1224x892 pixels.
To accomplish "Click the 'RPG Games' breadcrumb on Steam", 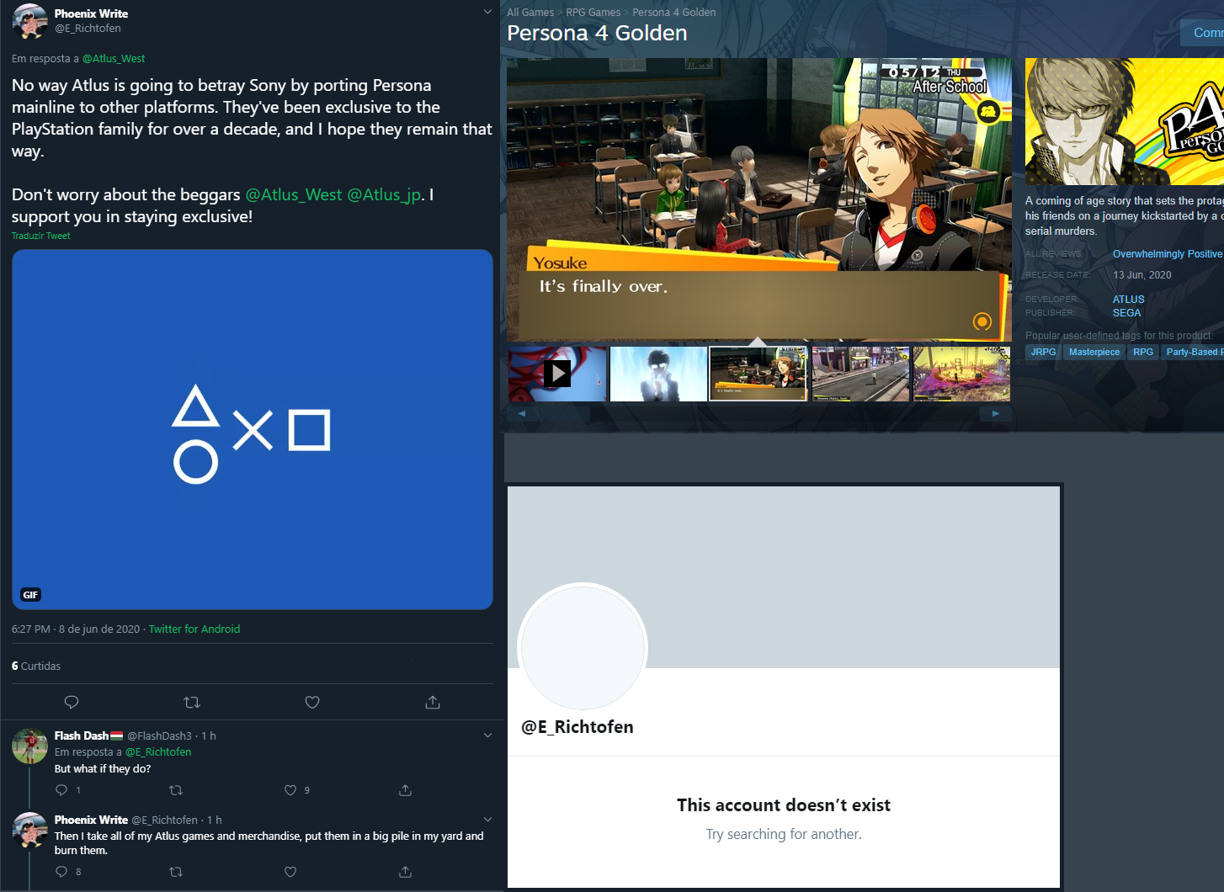I will pyautogui.click(x=593, y=13).
